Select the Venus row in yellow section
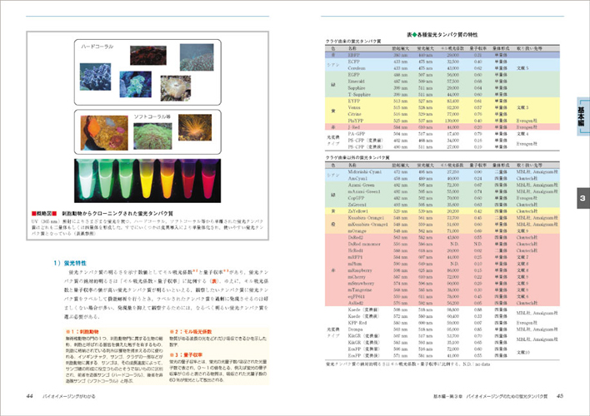 tap(356, 108)
